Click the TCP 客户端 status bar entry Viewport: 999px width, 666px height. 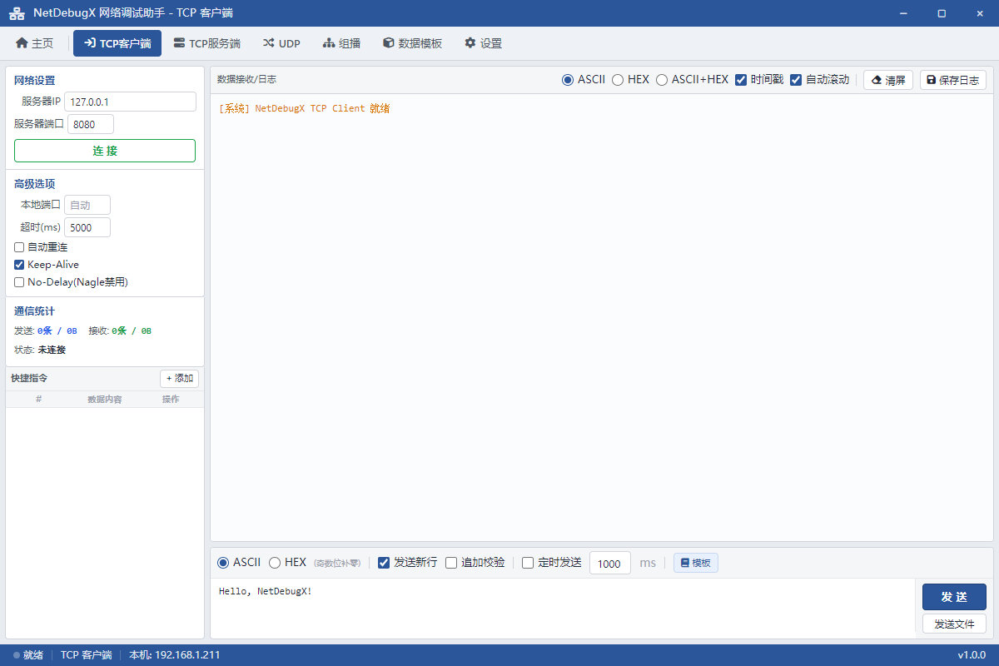(86, 655)
